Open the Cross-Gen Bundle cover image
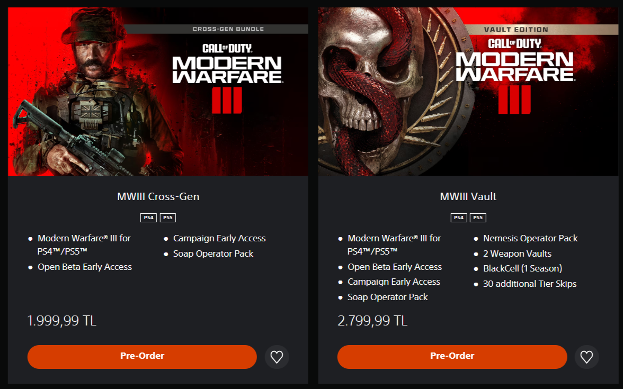623x389 pixels. [x=158, y=92]
